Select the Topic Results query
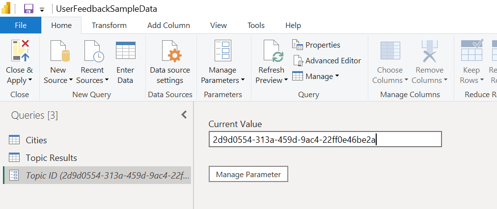The width and height of the screenshot is (497, 209). point(97,157)
